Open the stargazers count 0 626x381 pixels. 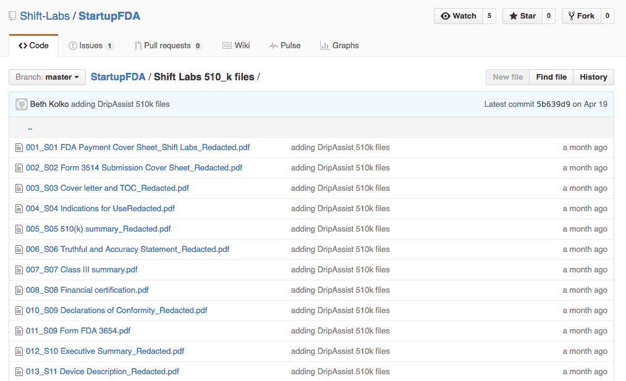(x=549, y=16)
